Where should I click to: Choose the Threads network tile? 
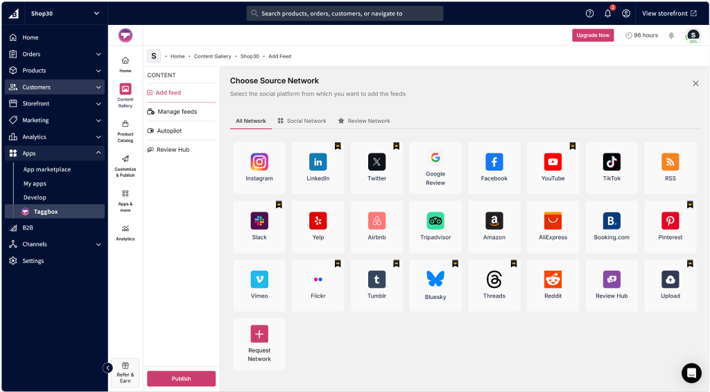click(x=494, y=285)
